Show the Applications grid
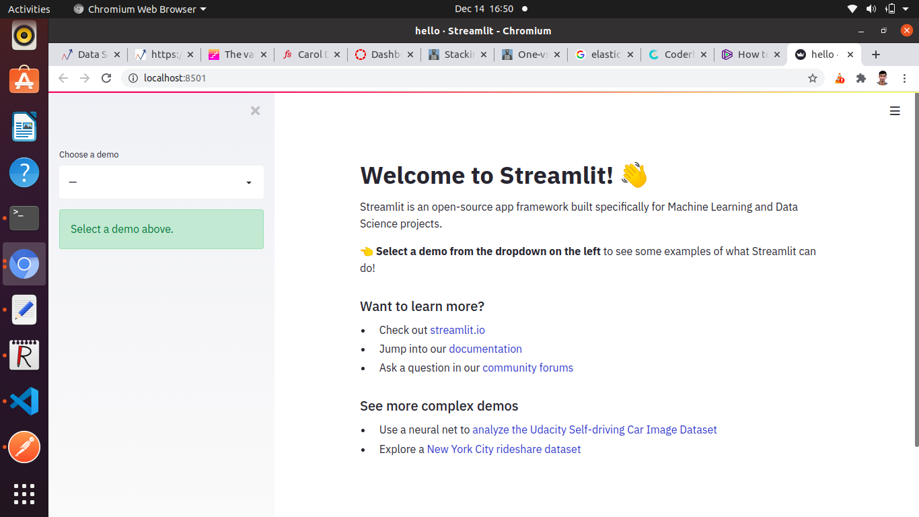 [x=24, y=494]
